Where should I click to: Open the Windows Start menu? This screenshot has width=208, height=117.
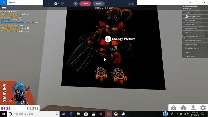pos(4,114)
